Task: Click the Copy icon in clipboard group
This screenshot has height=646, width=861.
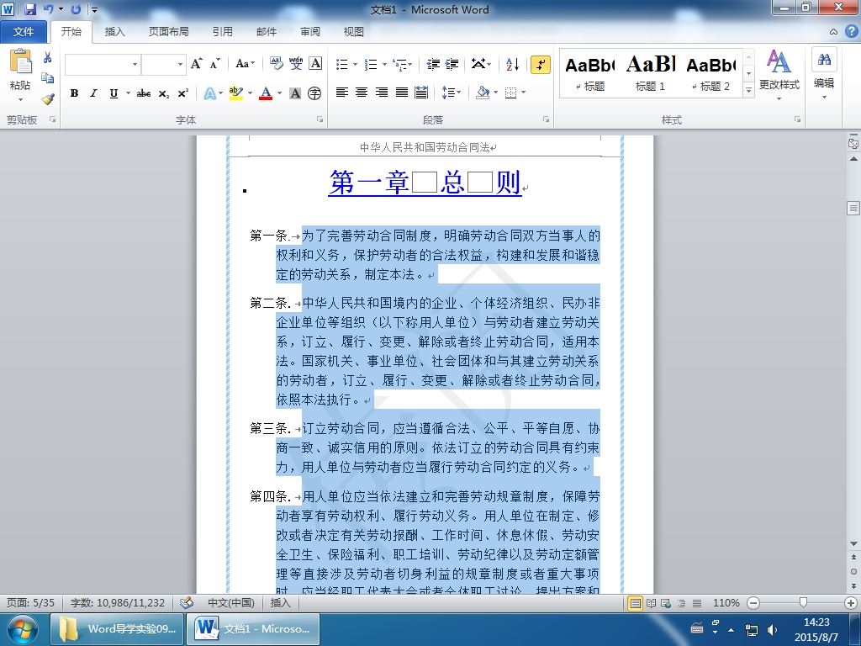Action: 48,78
